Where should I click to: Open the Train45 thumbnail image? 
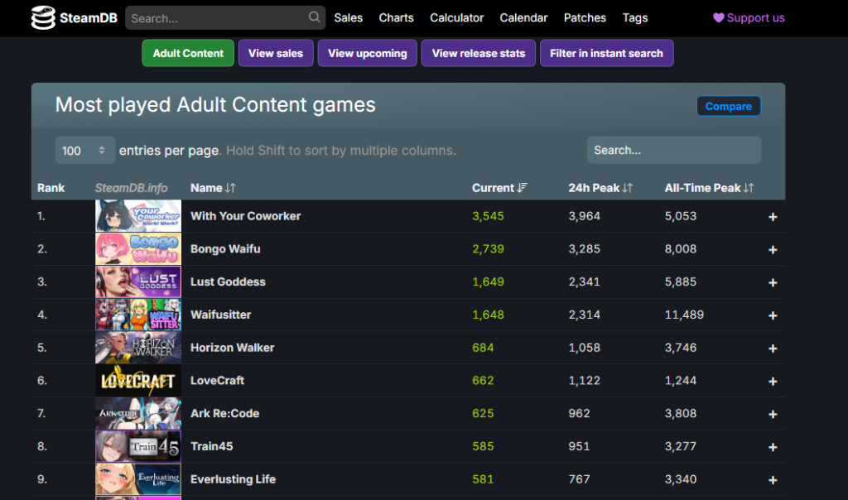pos(138,446)
